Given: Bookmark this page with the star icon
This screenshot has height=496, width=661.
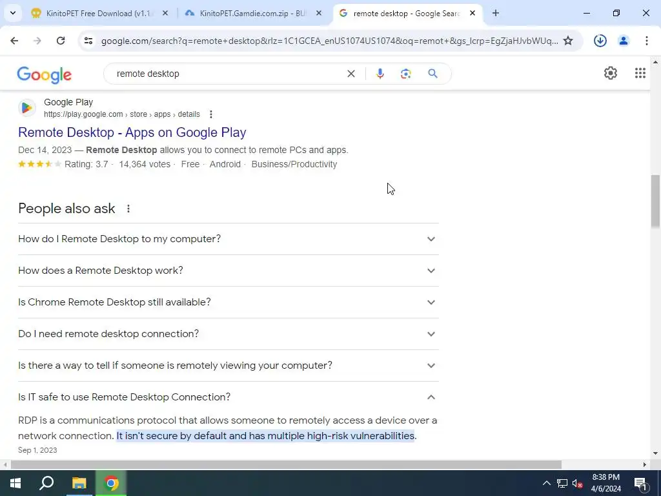Looking at the screenshot, I should [x=568, y=41].
